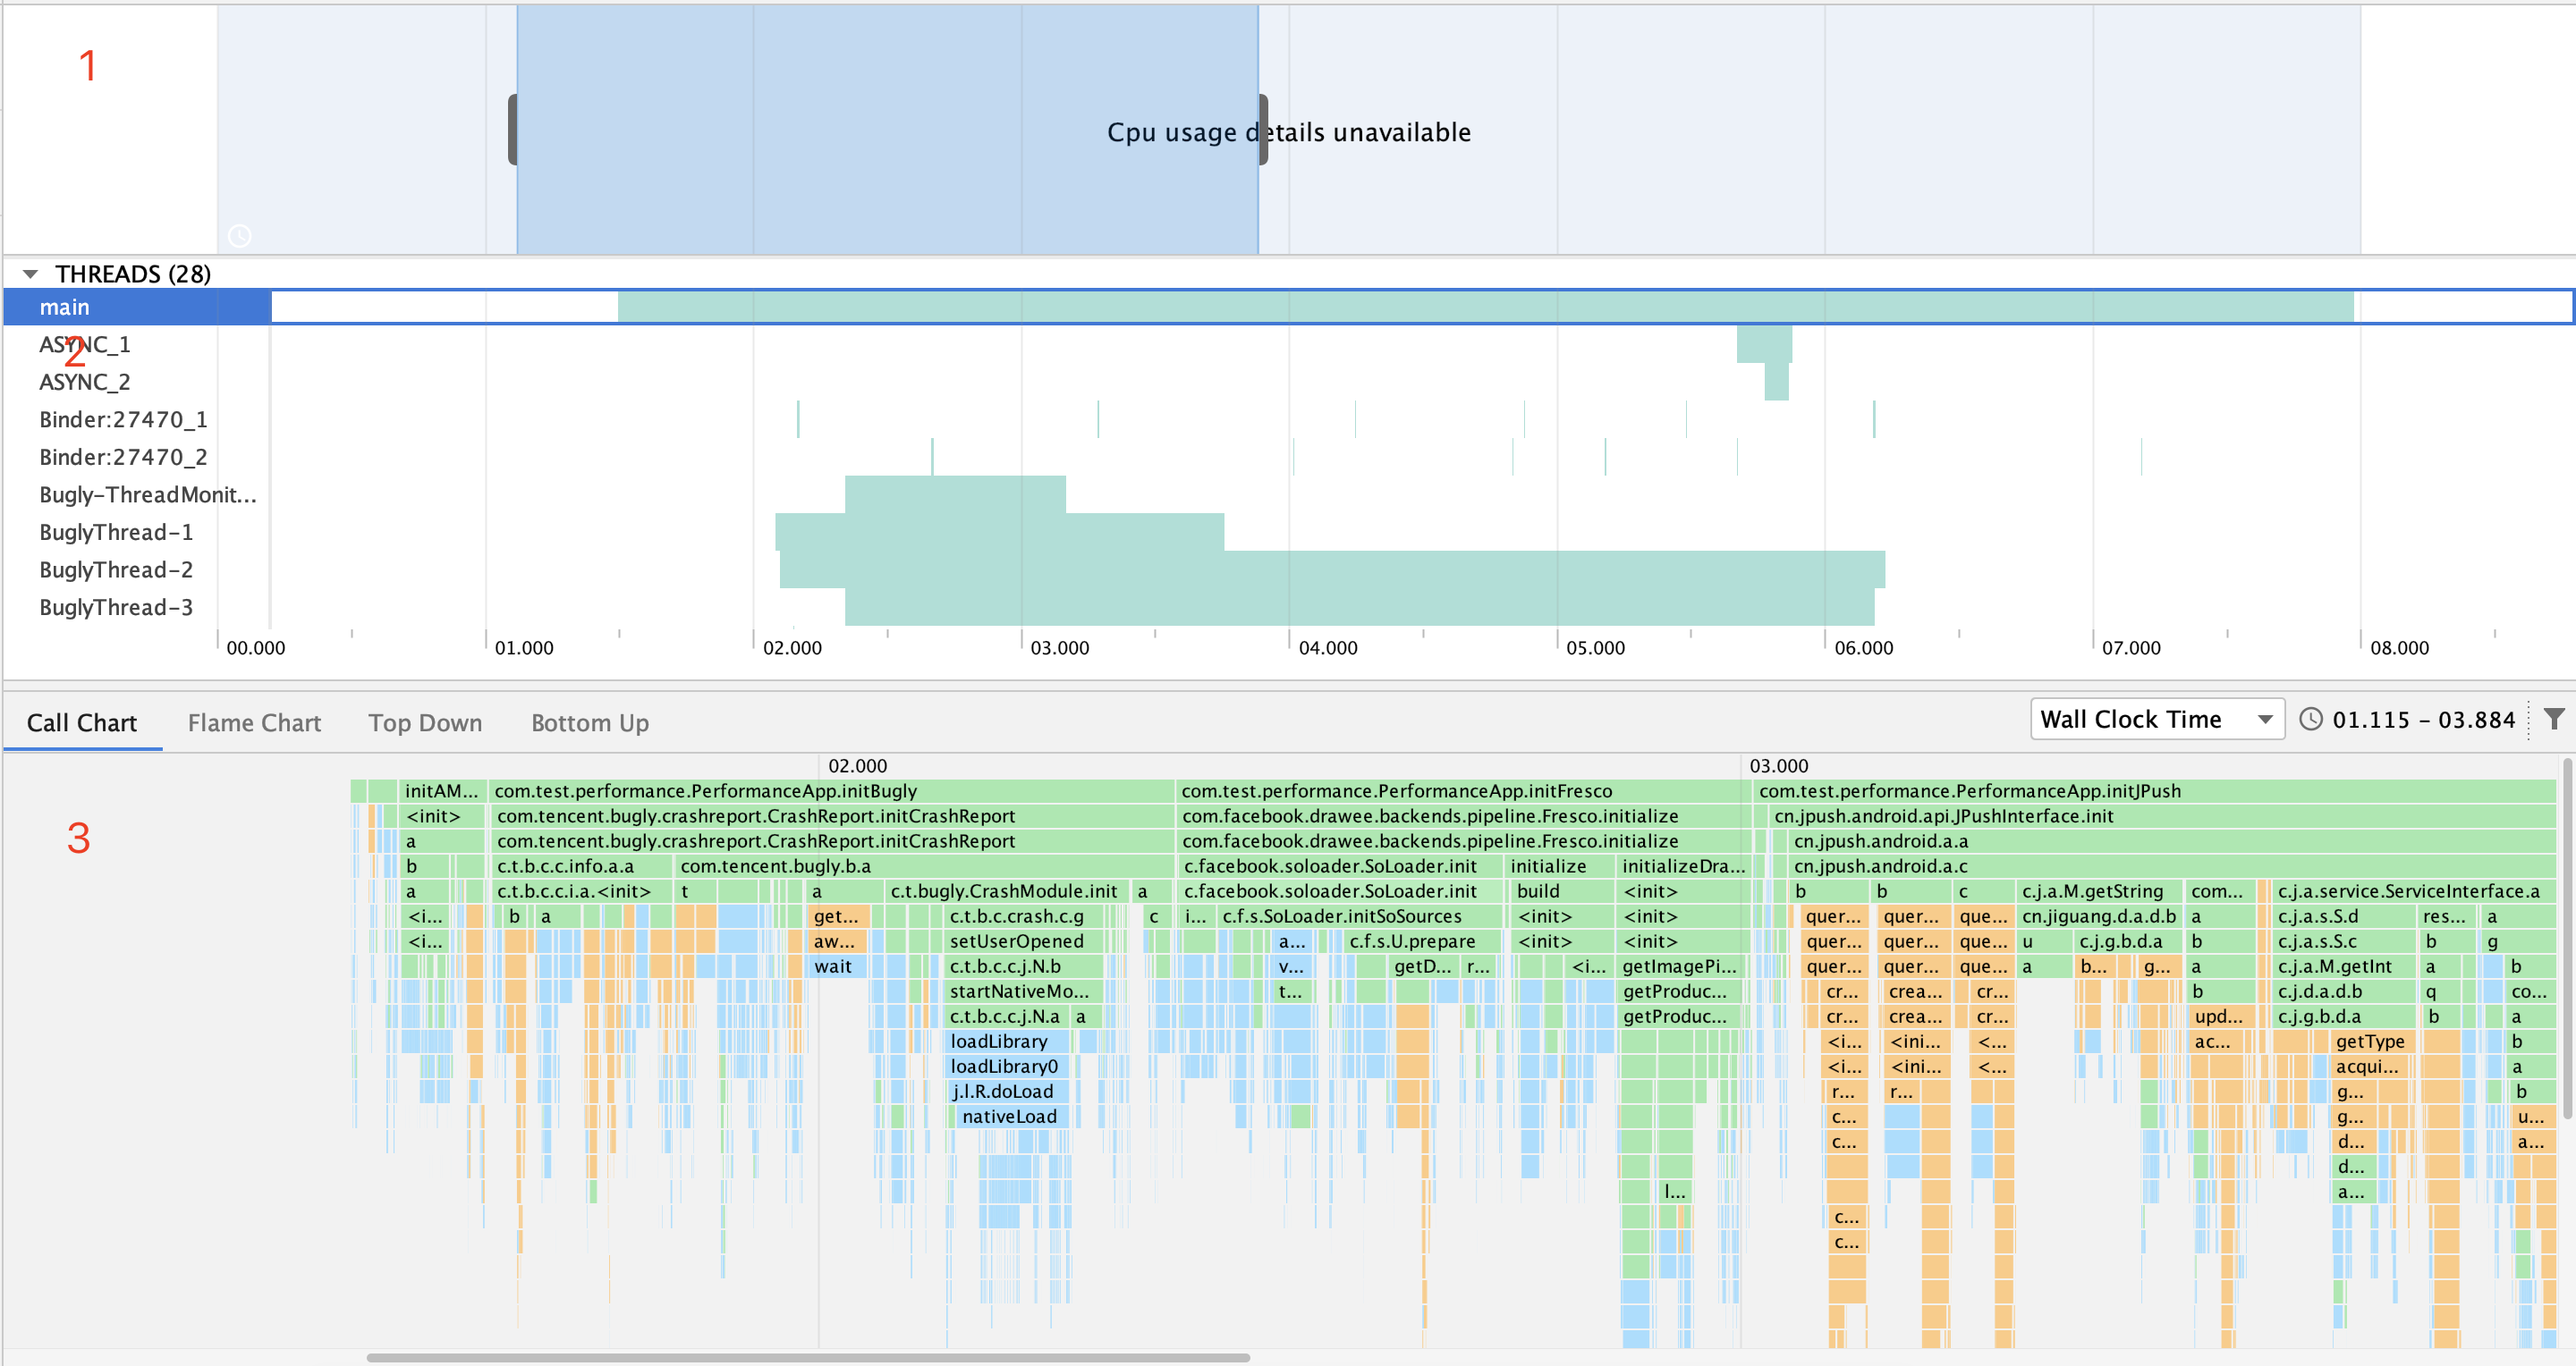Select the ASYNC_2 thread row
Image resolution: width=2576 pixels, height=1366 pixels.
85,382
